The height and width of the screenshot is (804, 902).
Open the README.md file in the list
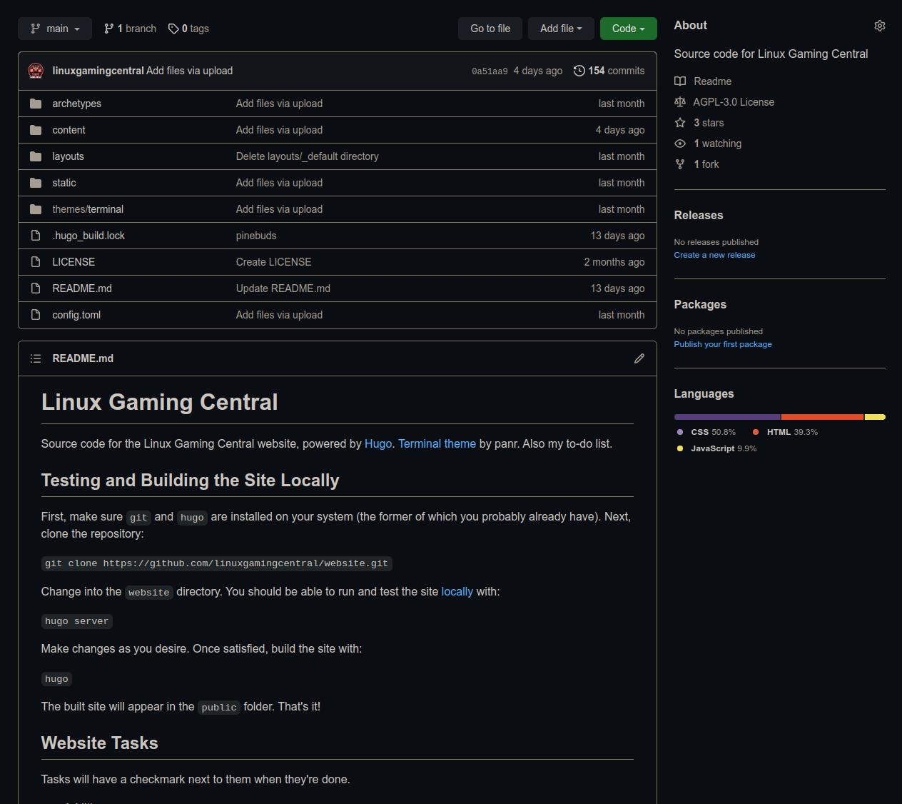point(82,288)
